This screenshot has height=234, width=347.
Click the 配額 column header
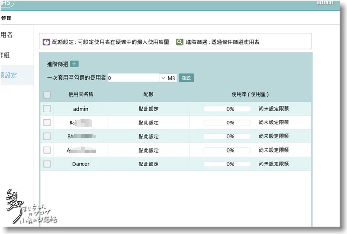pos(148,94)
